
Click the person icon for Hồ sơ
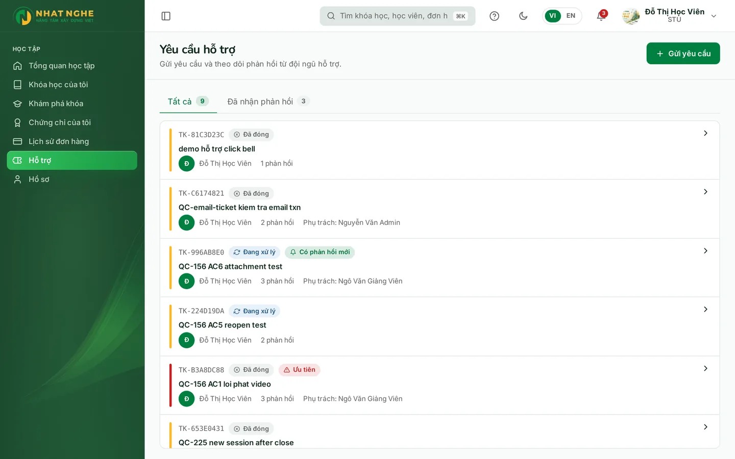click(17, 179)
